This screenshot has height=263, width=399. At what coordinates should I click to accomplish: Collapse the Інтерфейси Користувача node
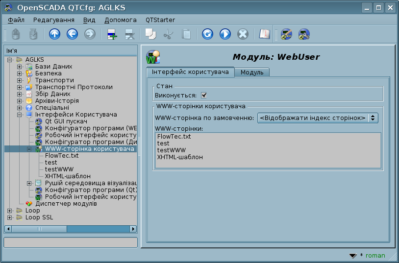tap(19, 115)
